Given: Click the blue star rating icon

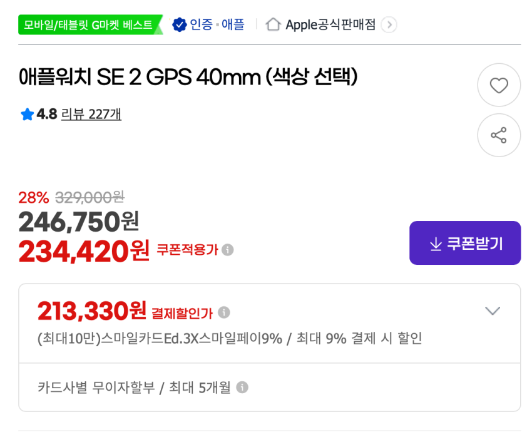Looking at the screenshot, I should click(x=26, y=115).
